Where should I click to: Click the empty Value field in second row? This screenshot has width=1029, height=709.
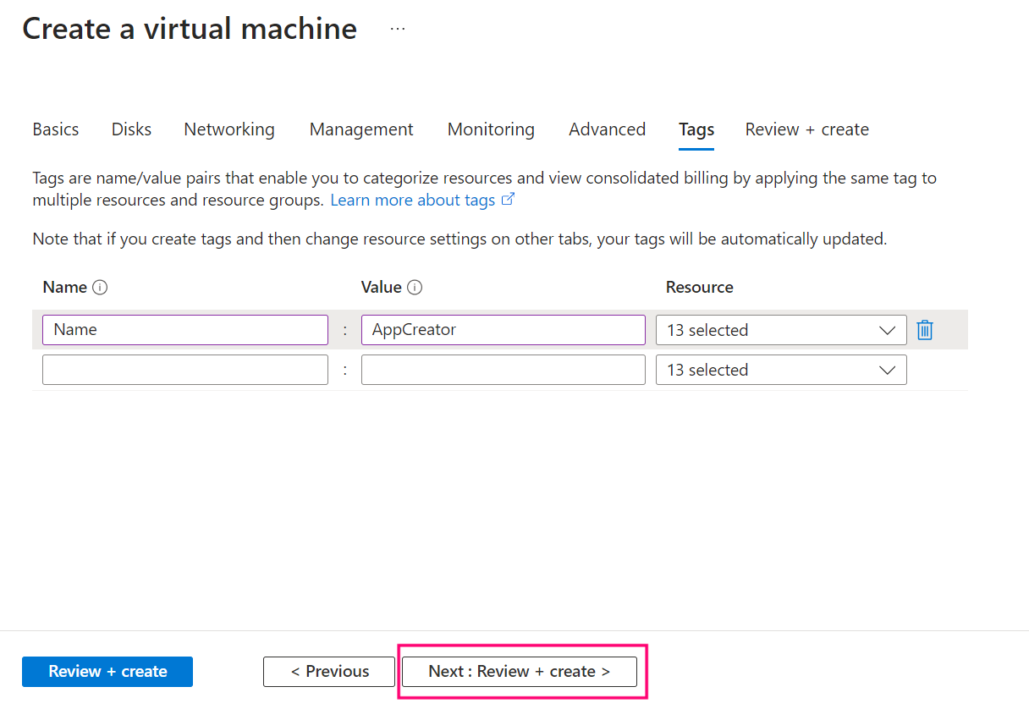[x=503, y=370]
